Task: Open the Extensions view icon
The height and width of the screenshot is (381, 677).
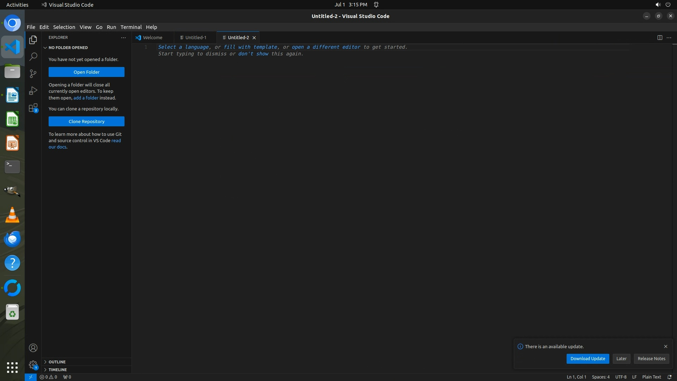Action: click(33, 108)
